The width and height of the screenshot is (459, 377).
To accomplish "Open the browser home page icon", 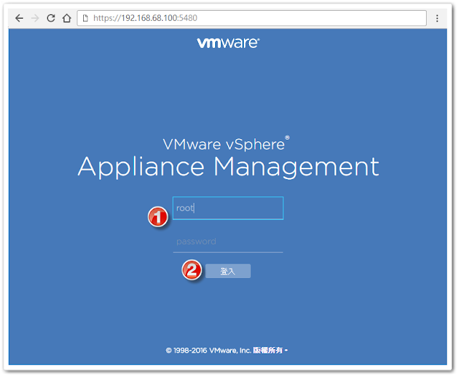I will pyautogui.click(x=67, y=18).
